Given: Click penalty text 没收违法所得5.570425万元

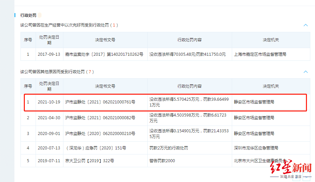Looking at the screenshot, I should (174, 99).
